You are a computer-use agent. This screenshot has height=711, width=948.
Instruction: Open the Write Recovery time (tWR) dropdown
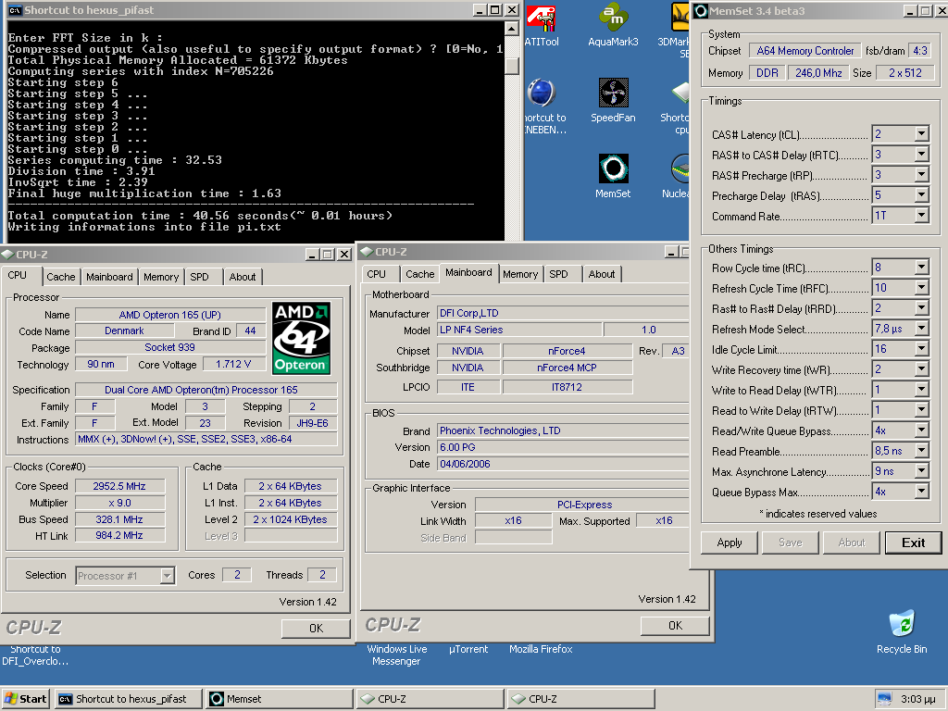(921, 369)
